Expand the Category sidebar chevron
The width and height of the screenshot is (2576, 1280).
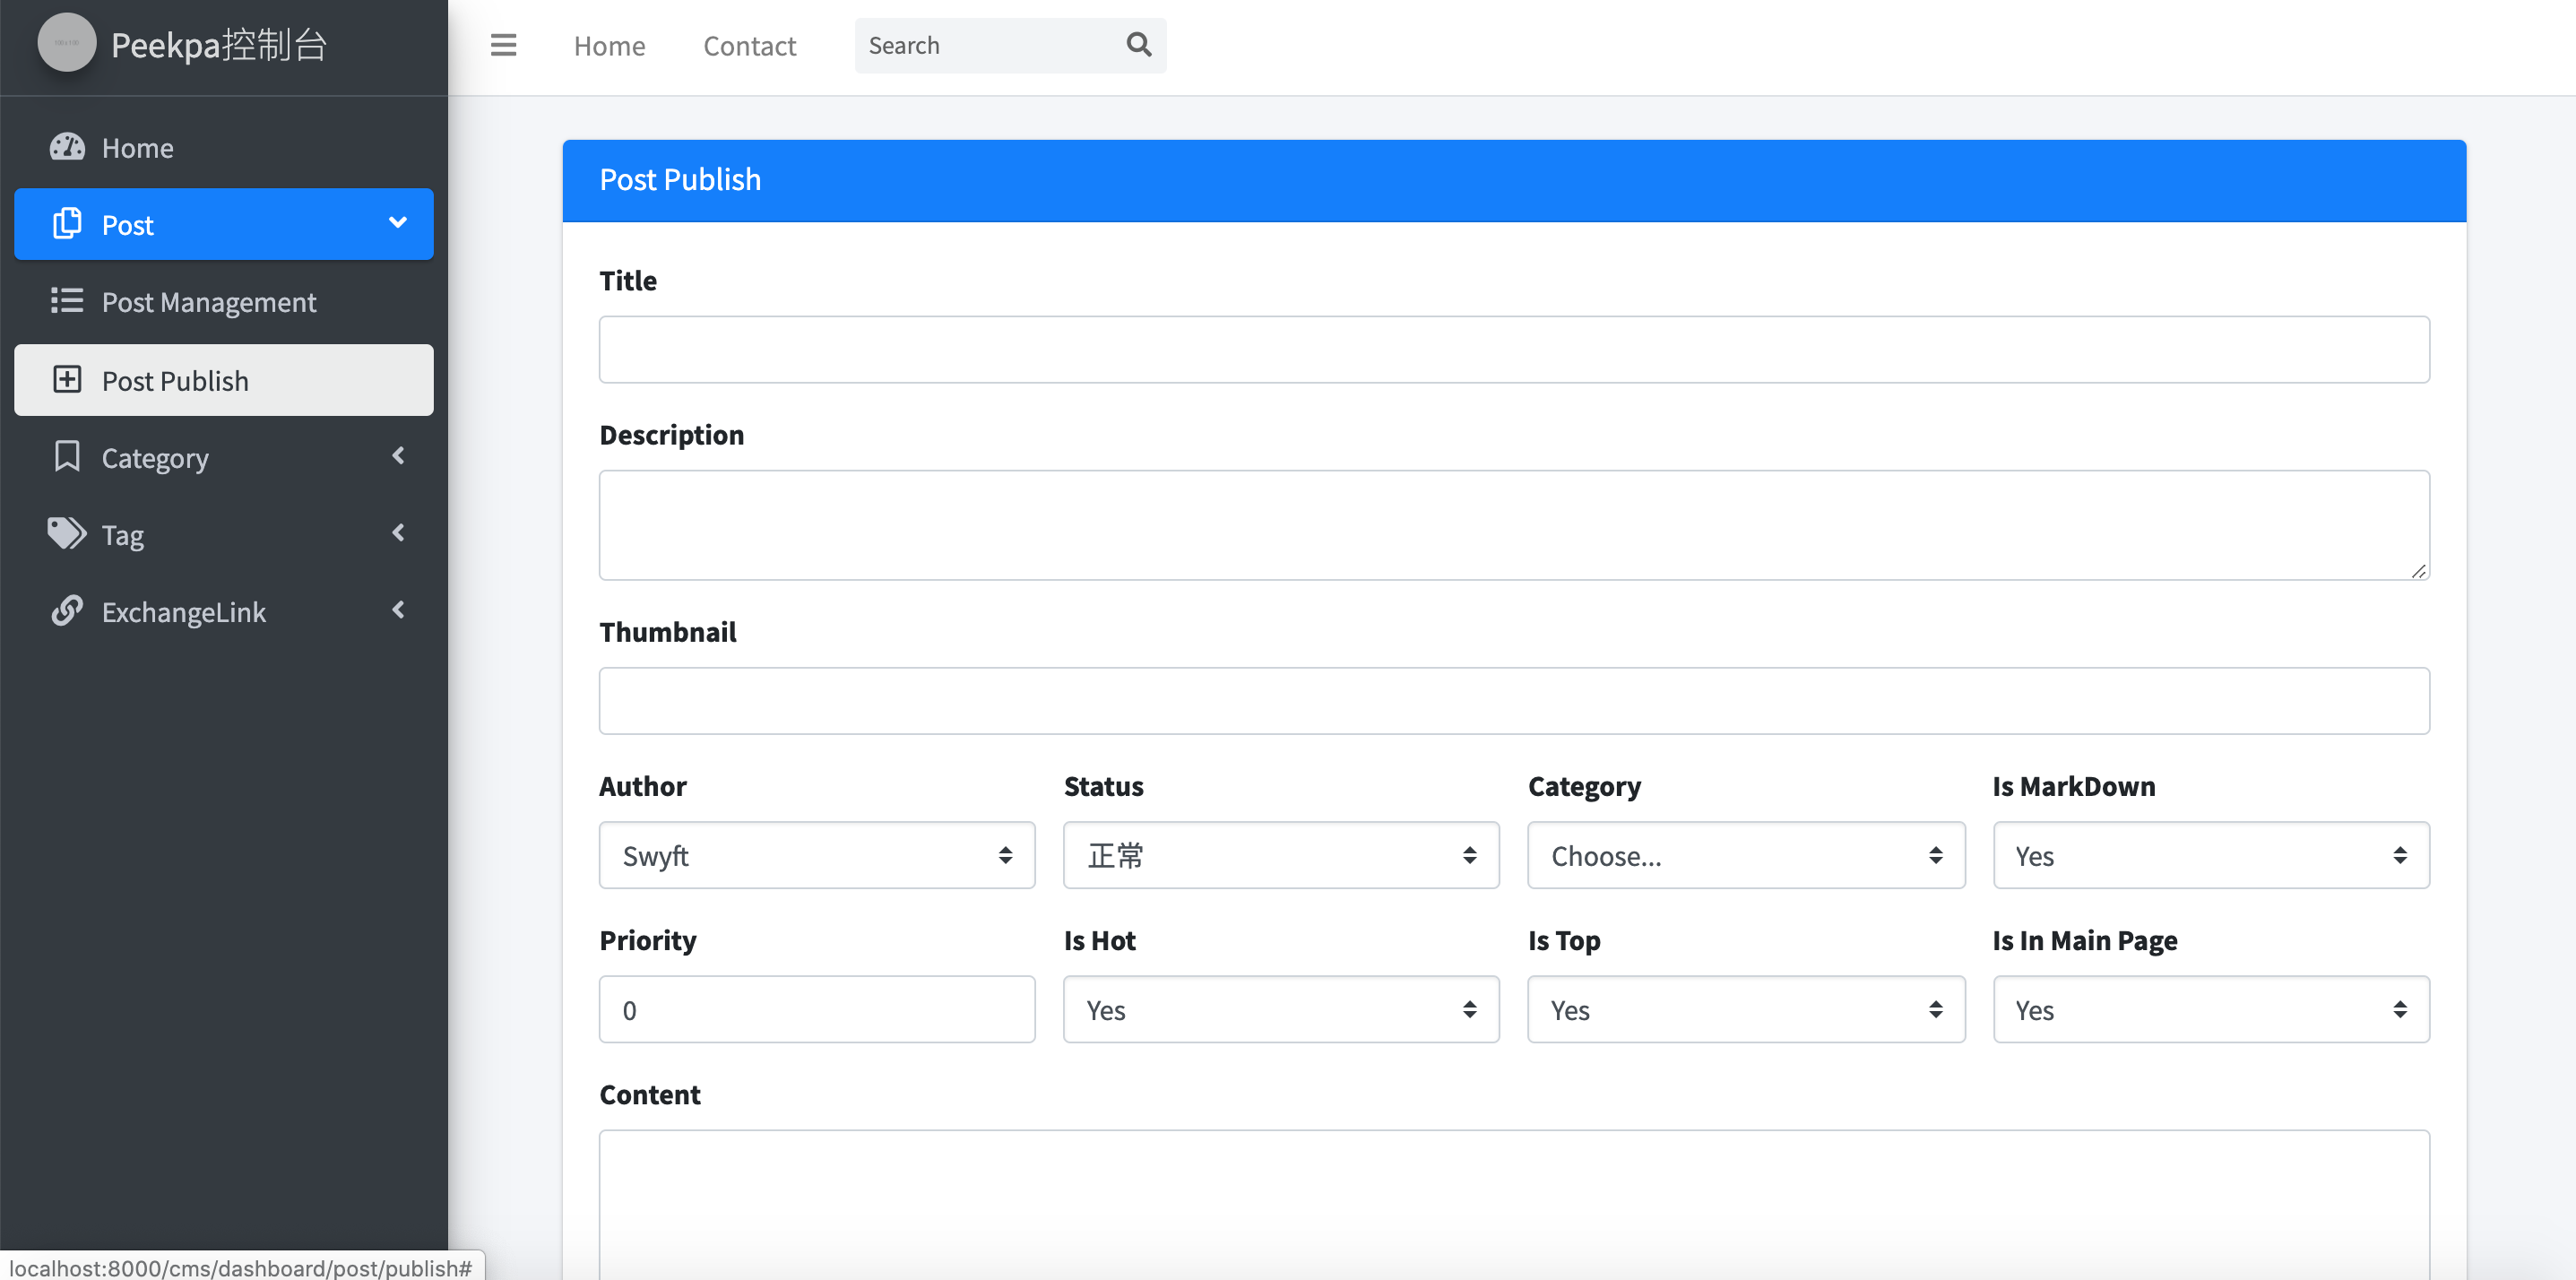(398, 456)
